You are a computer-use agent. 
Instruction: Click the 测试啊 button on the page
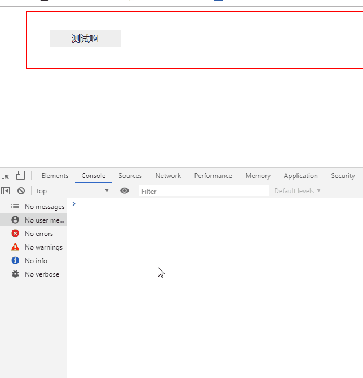pos(85,38)
